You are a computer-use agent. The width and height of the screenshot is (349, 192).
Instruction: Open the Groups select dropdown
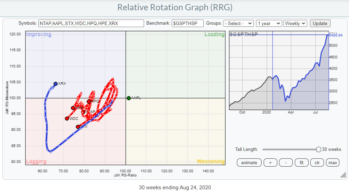[x=238, y=23]
